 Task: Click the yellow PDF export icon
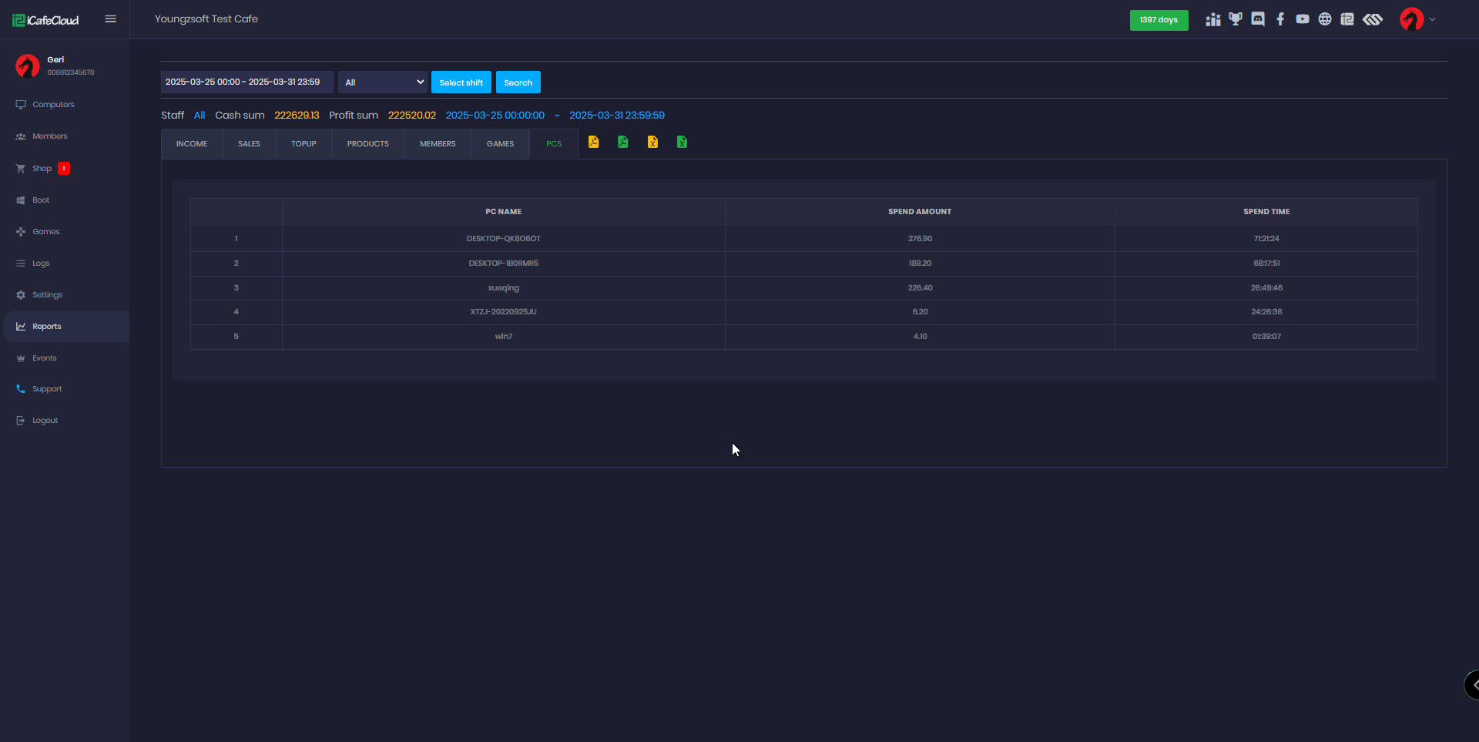click(593, 142)
